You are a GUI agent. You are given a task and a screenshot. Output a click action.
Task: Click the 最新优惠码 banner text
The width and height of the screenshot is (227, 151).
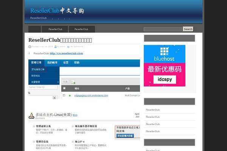(165, 69)
